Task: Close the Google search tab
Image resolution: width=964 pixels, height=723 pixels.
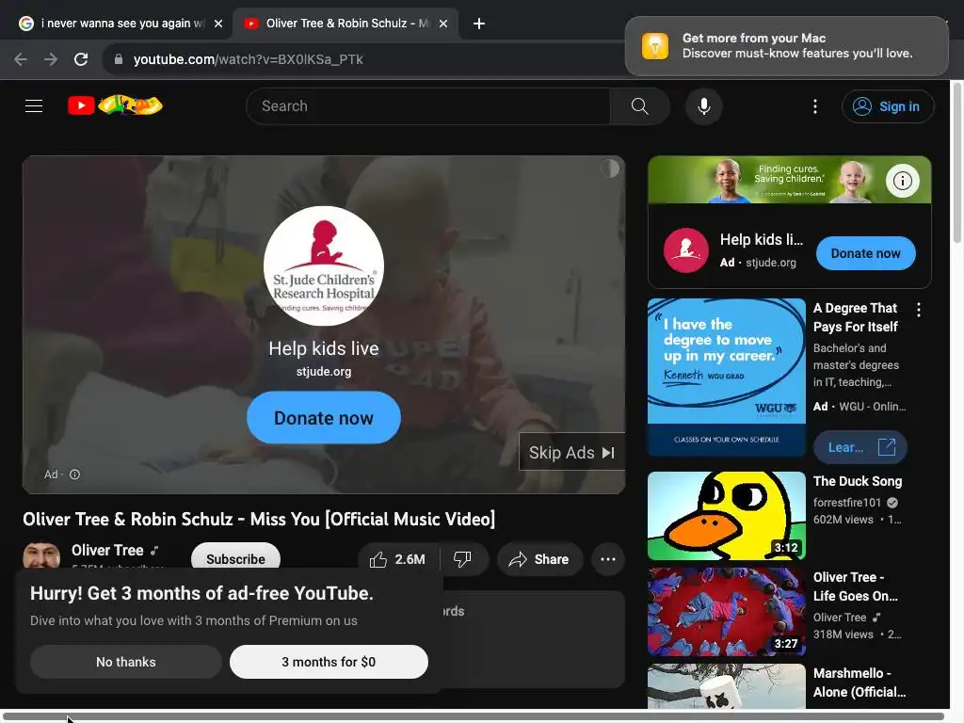Action: point(218,24)
